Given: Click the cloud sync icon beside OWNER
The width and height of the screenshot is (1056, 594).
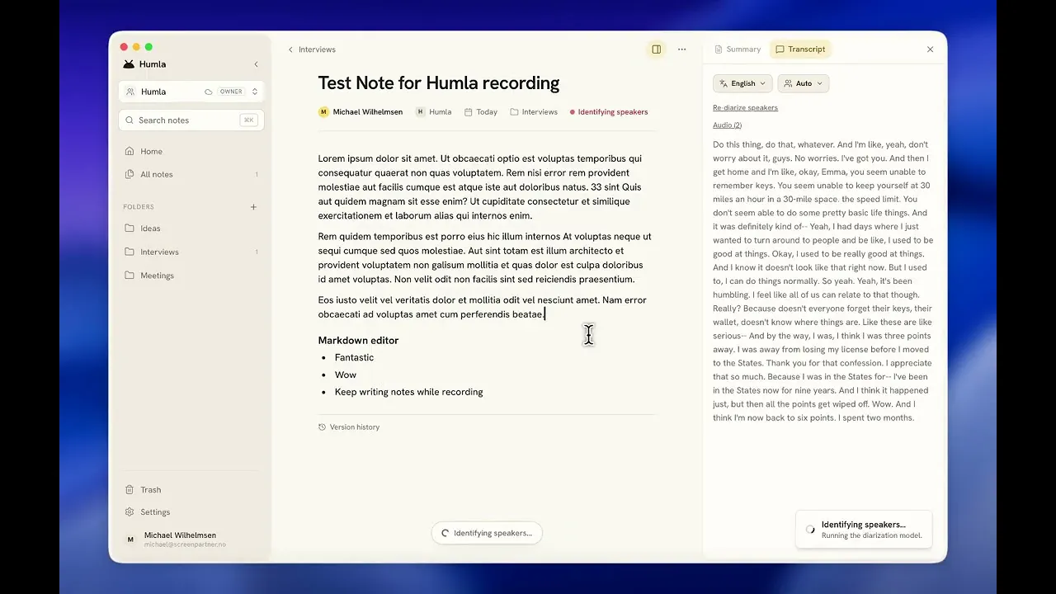Looking at the screenshot, I should click(x=209, y=92).
